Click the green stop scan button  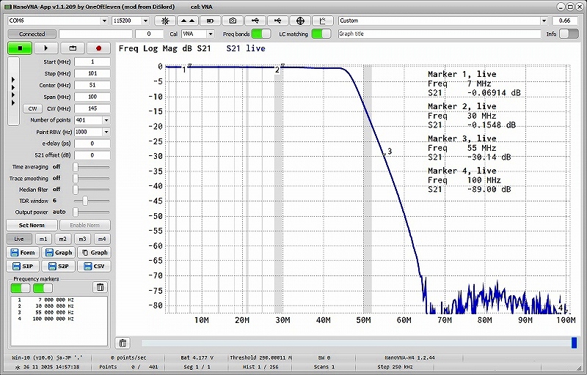coord(19,48)
